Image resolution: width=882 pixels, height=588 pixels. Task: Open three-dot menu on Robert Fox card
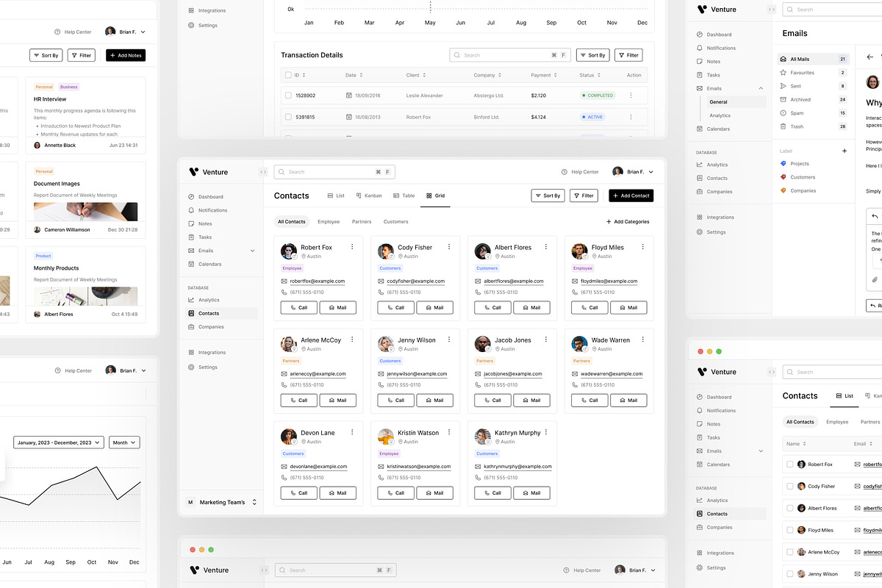[x=352, y=247]
